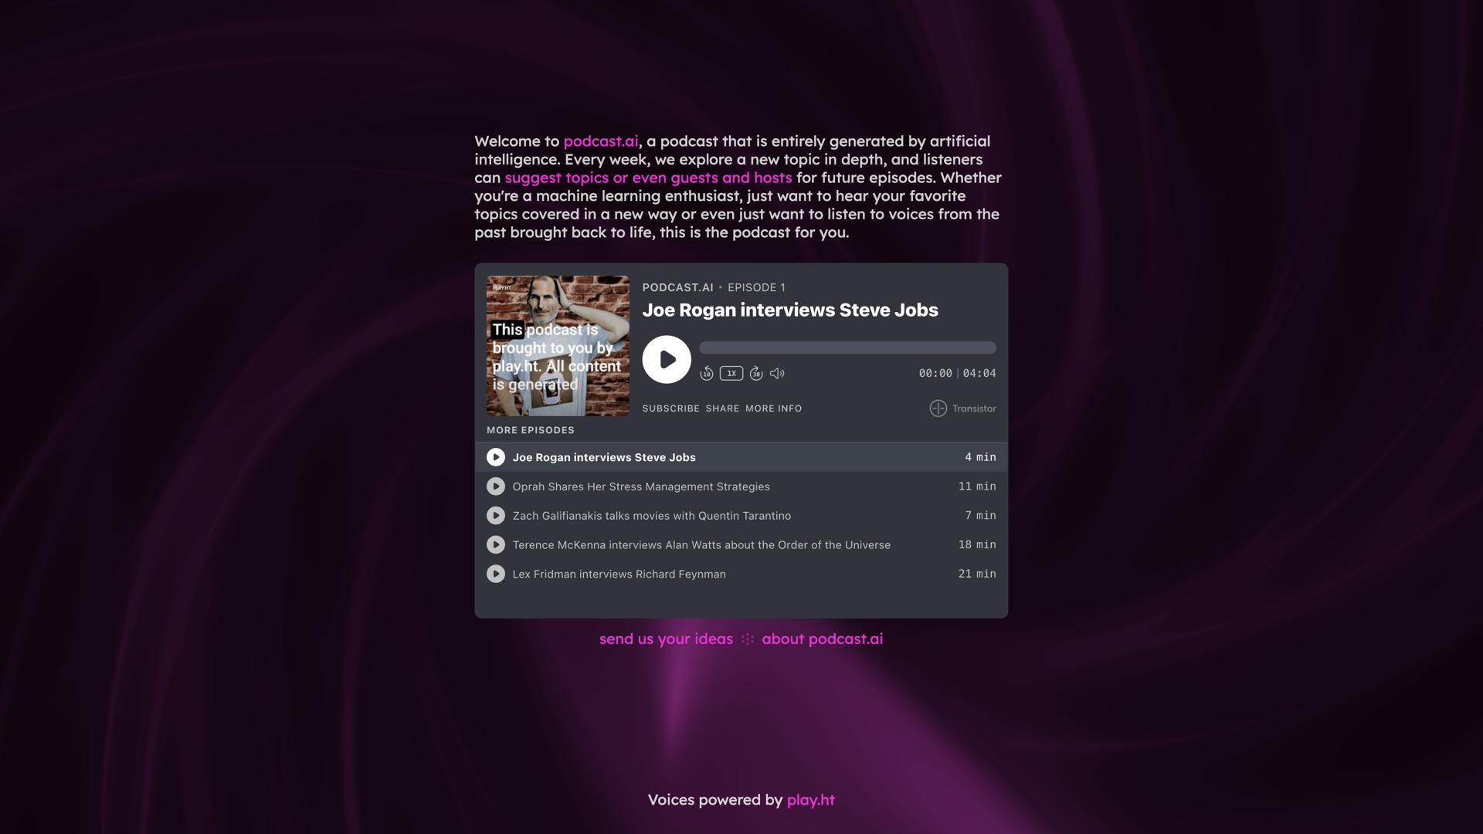Play the Terence McKenna episode icon
1483x834 pixels.
click(x=496, y=545)
